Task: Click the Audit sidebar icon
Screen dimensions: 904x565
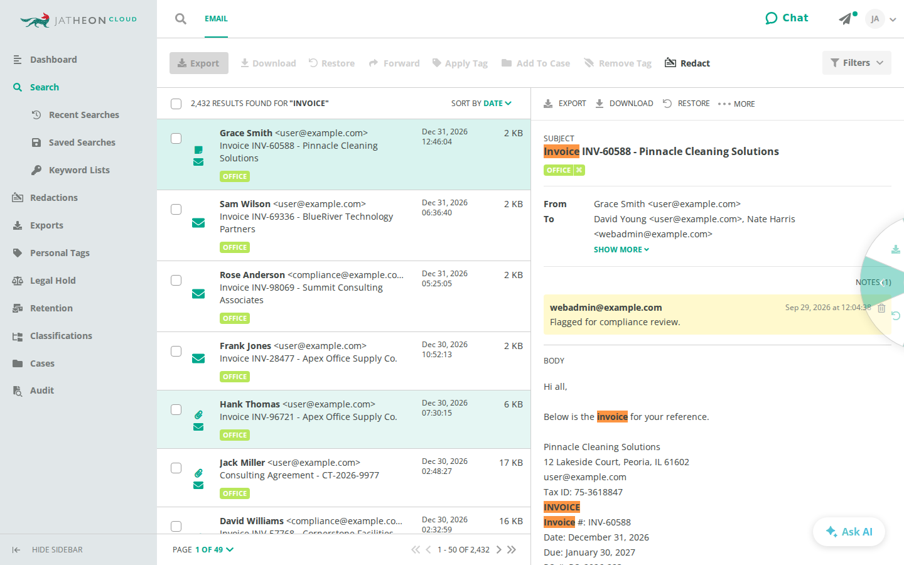Action: [x=18, y=390]
